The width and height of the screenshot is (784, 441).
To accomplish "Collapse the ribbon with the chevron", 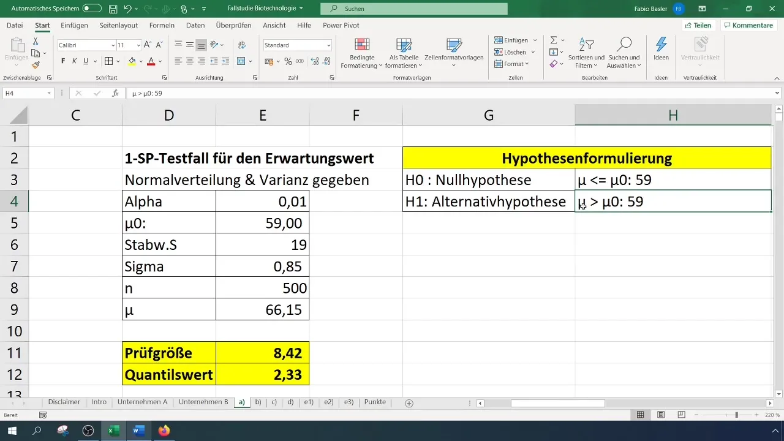I will (x=777, y=78).
